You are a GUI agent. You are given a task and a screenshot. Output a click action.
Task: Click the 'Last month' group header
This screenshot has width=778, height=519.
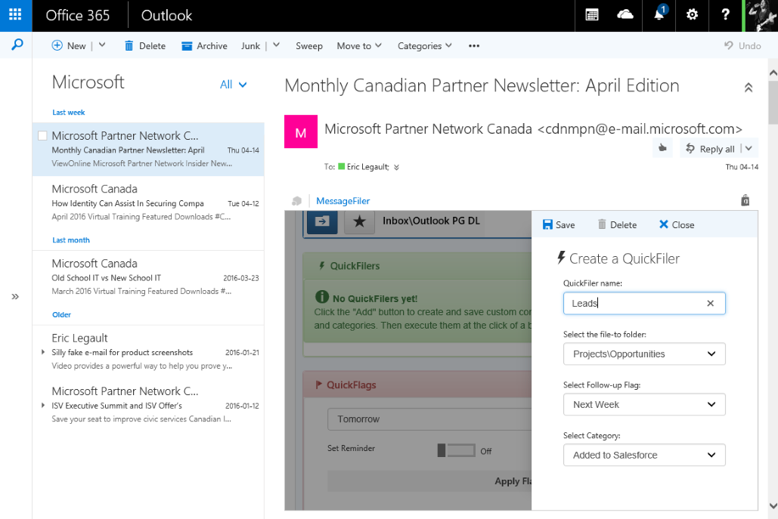click(x=71, y=240)
